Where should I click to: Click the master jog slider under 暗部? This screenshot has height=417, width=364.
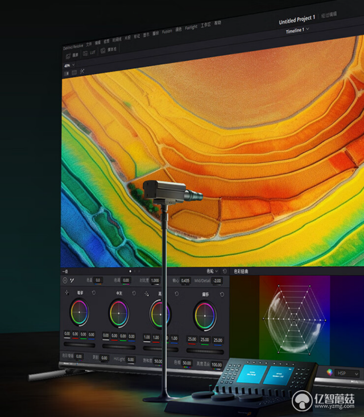pos(79,345)
